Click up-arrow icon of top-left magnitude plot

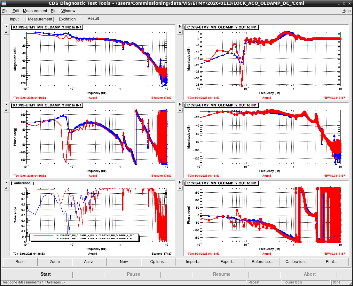[x=6, y=32]
